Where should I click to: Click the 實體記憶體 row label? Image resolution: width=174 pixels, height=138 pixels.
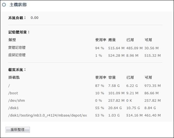coord(17,48)
